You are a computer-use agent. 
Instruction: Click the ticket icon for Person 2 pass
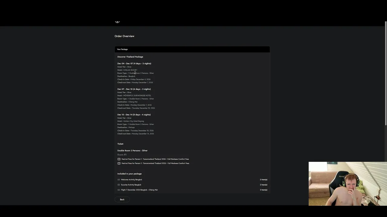[119, 163]
